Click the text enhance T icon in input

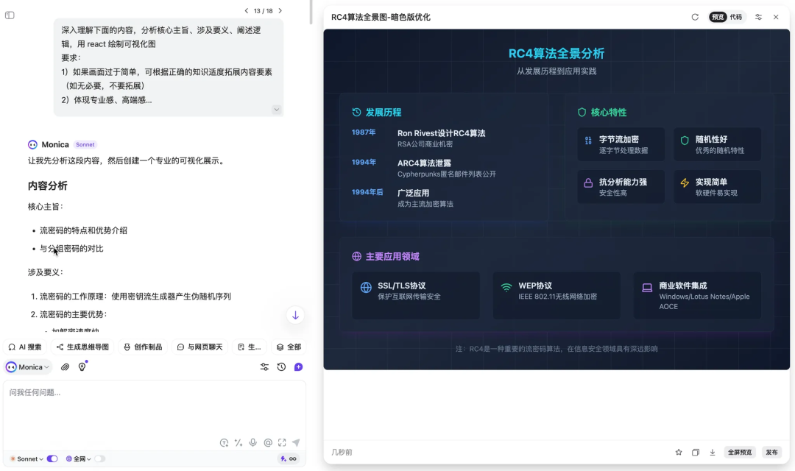[224, 442]
